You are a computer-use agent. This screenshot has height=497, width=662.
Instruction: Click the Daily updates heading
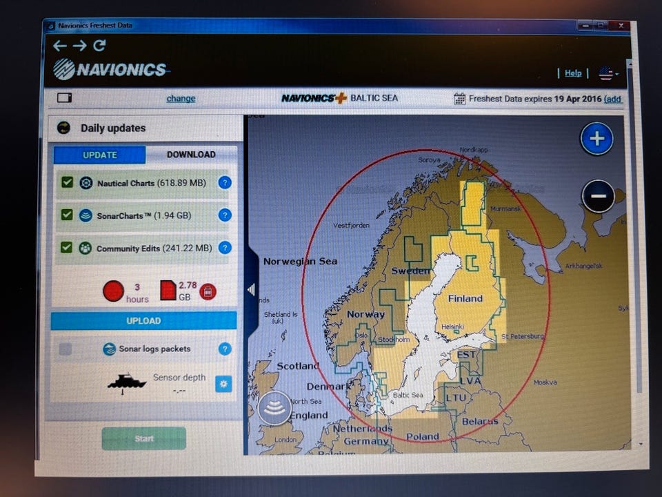(x=113, y=128)
